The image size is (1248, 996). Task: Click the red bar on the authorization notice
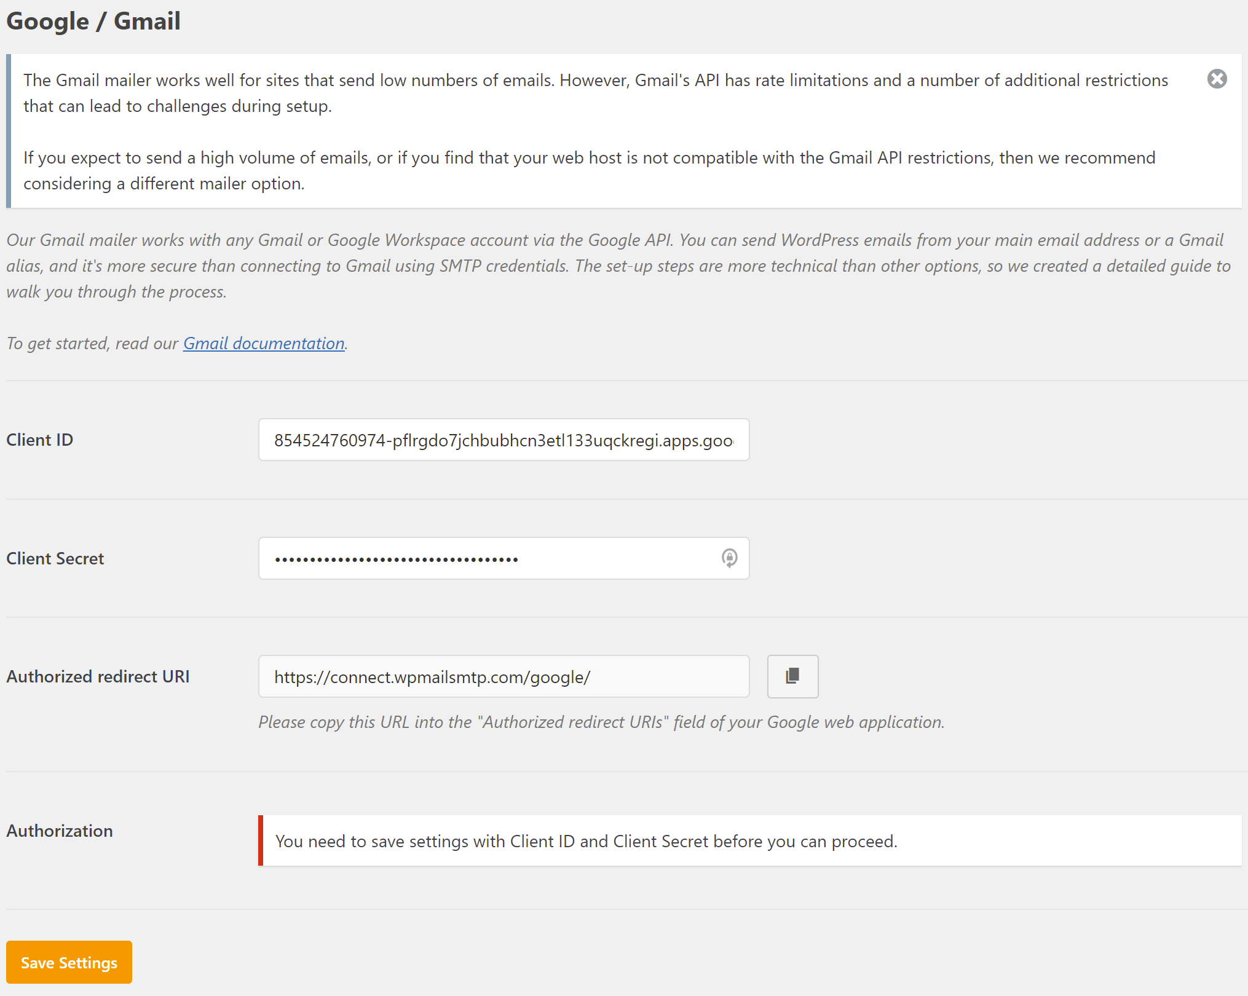[x=261, y=840]
